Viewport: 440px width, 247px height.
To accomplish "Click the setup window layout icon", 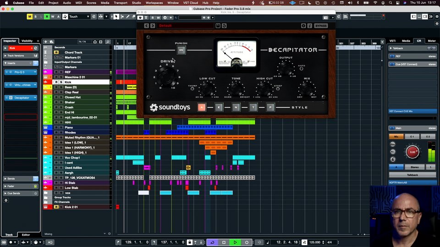I will (431, 17).
